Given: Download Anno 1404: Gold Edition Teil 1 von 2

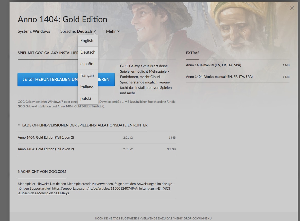Looking at the screenshot, I should [97, 138].
